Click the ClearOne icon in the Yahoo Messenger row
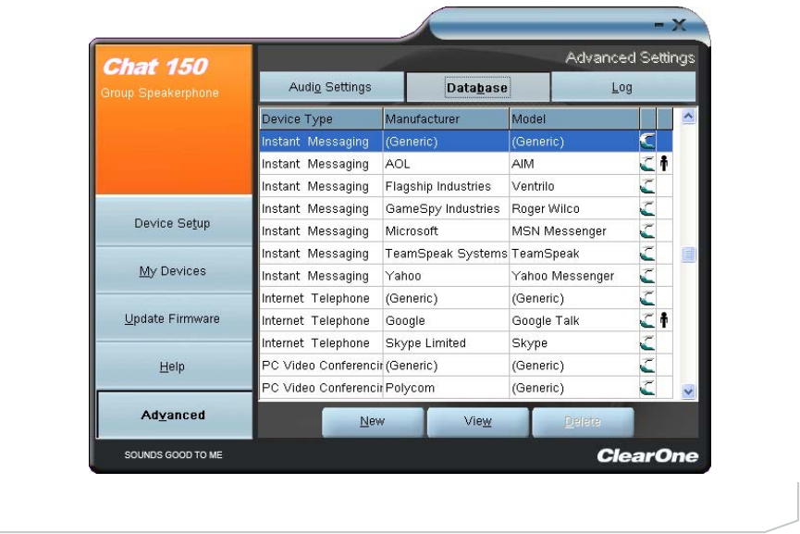 click(x=647, y=276)
